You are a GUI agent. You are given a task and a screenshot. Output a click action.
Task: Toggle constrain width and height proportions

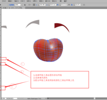(69, 5)
